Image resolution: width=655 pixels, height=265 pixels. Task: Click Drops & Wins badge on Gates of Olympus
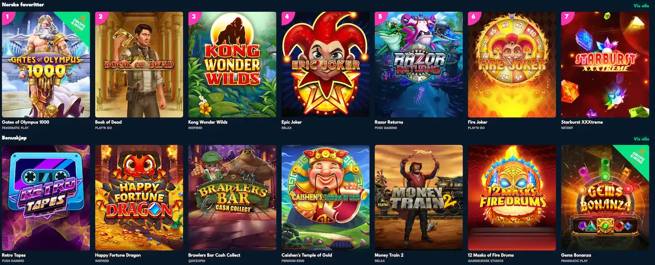(77, 24)
